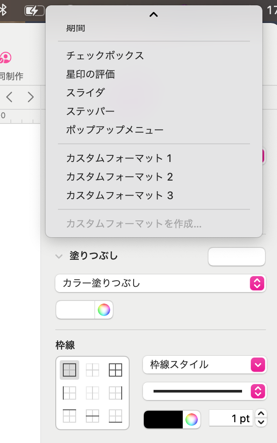Collapse the 塗りつぶし section disclosure triangle
277x443 pixels.
point(58,256)
